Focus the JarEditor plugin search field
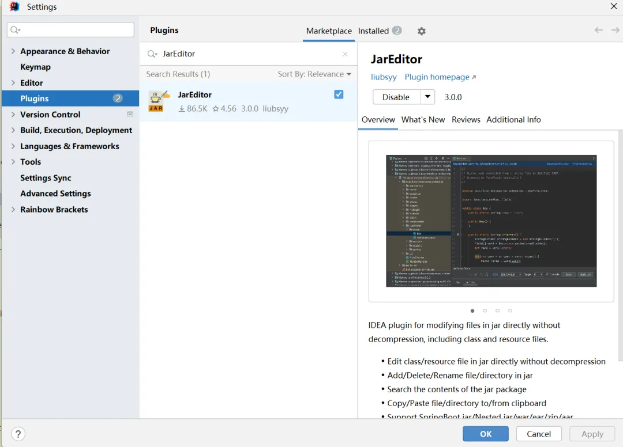 pos(248,54)
